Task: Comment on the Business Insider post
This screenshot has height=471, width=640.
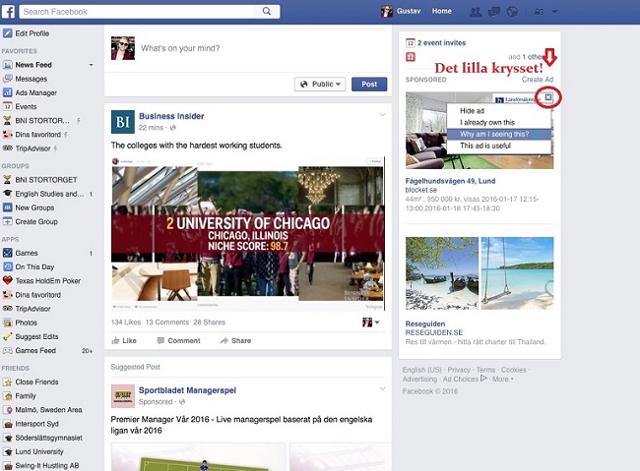Action: click(x=179, y=340)
